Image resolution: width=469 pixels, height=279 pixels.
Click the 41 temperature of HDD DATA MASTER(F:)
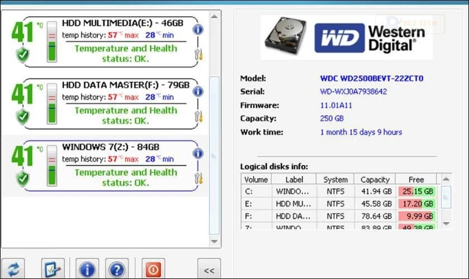[22, 94]
